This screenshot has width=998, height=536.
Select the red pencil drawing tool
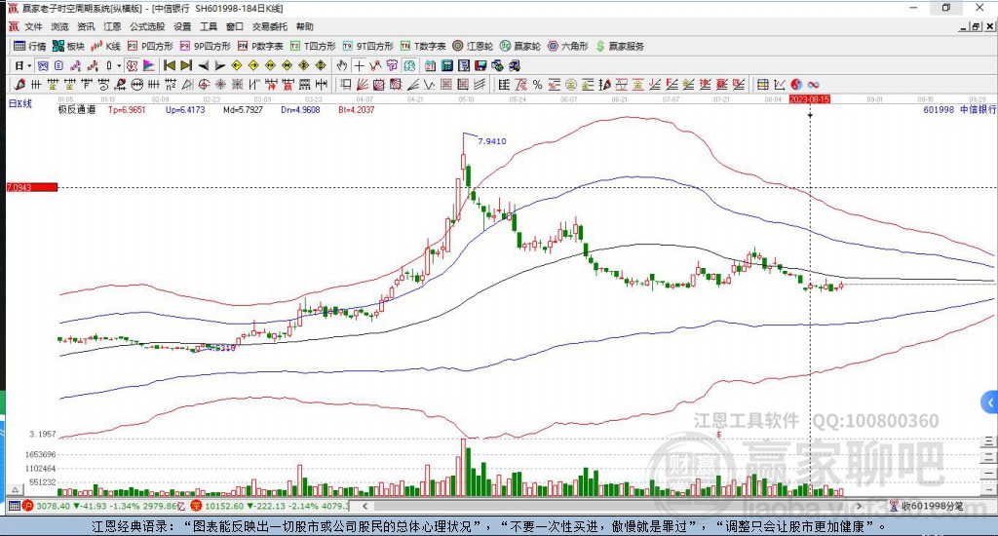pos(19,85)
